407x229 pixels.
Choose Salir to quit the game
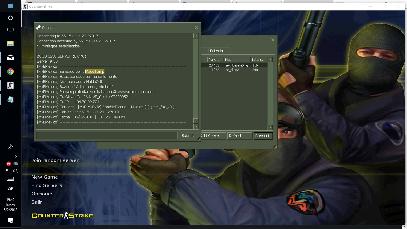point(37,202)
